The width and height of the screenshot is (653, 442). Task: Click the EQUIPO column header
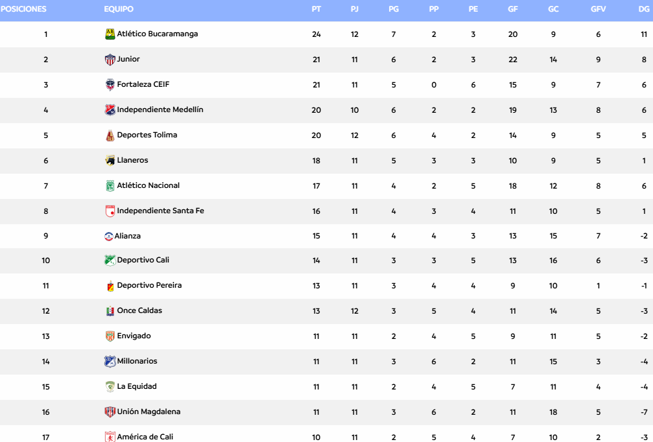tap(119, 10)
